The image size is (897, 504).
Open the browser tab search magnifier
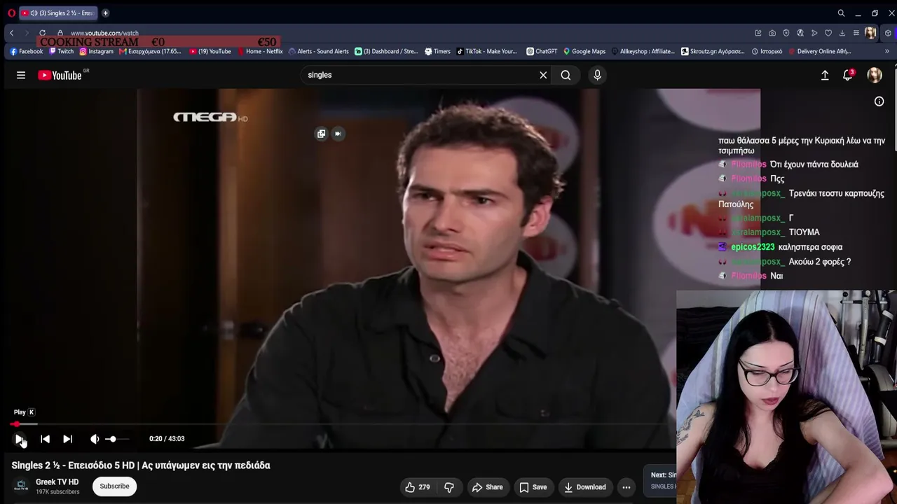(x=841, y=13)
